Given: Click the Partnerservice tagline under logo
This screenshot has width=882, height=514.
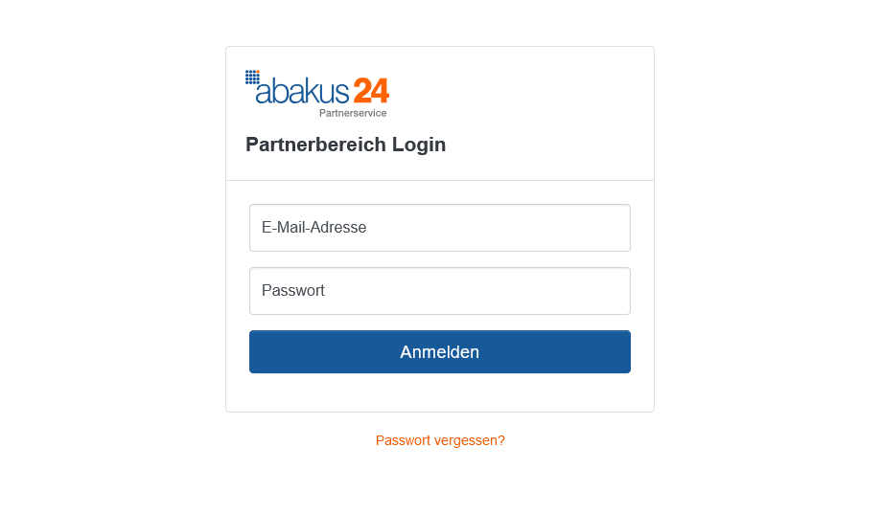Looking at the screenshot, I should tap(353, 113).
